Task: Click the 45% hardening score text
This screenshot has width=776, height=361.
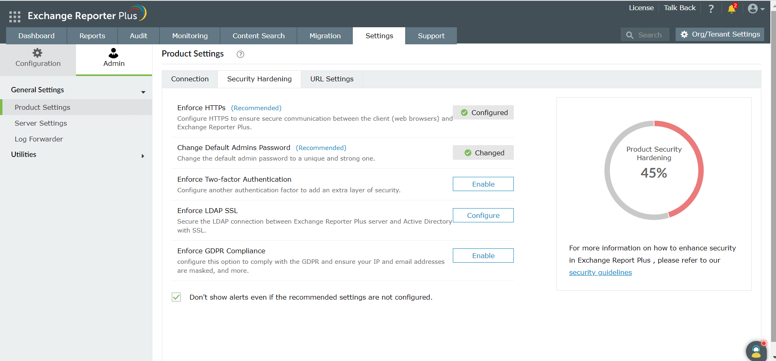Action: (654, 173)
